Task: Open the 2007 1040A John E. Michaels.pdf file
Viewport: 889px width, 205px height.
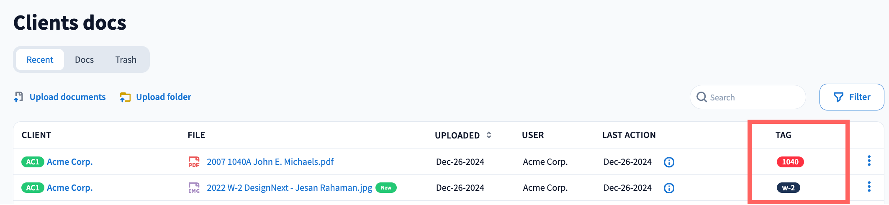Action: pos(270,162)
